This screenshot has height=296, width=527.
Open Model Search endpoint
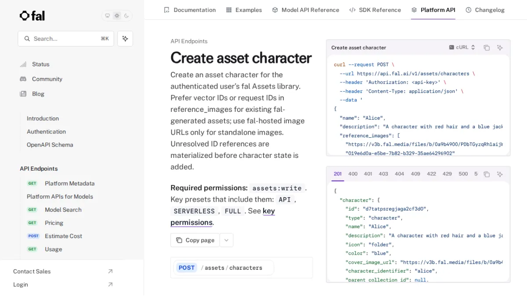click(x=54, y=210)
